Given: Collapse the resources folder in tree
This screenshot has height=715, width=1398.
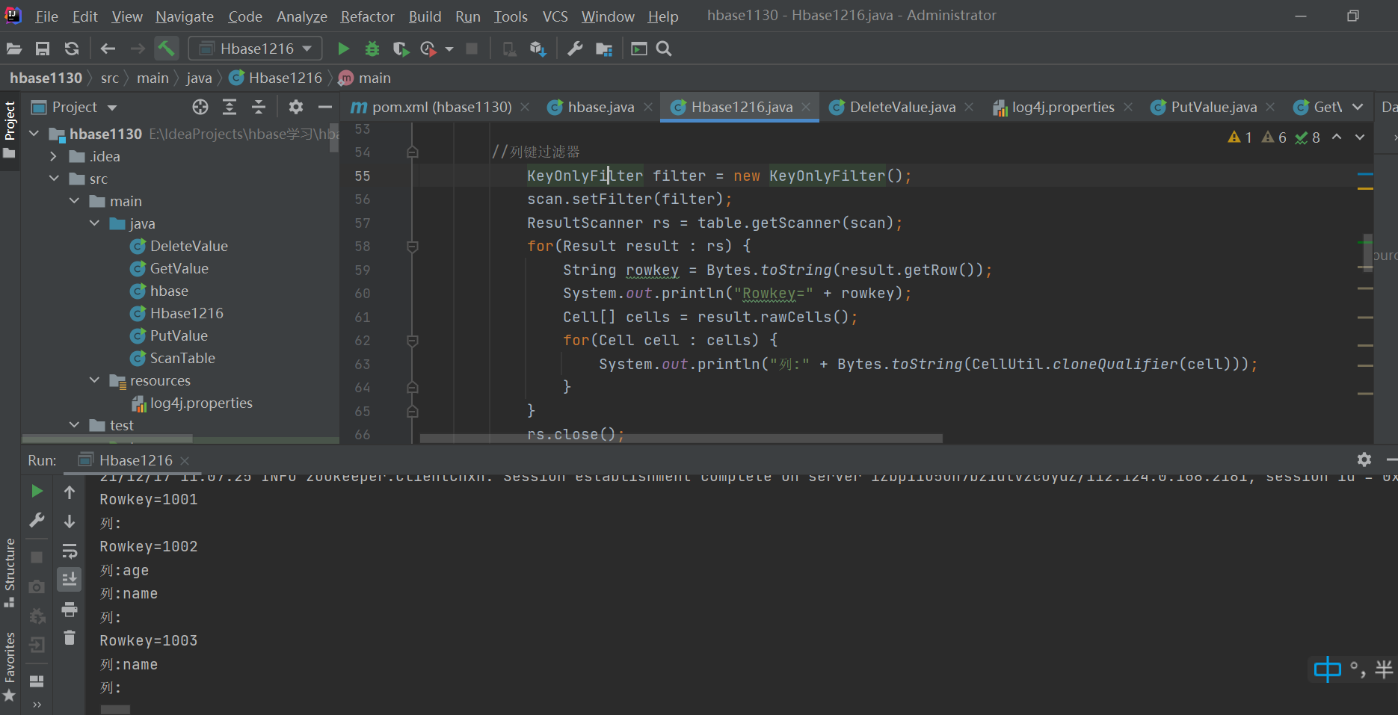Looking at the screenshot, I should click(94, 380).
